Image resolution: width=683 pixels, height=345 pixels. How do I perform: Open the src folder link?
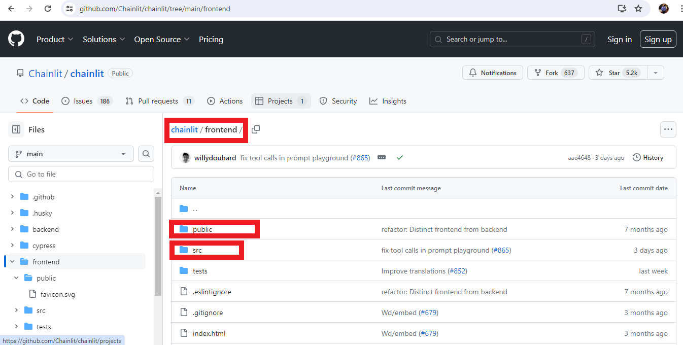coord(198,250)
